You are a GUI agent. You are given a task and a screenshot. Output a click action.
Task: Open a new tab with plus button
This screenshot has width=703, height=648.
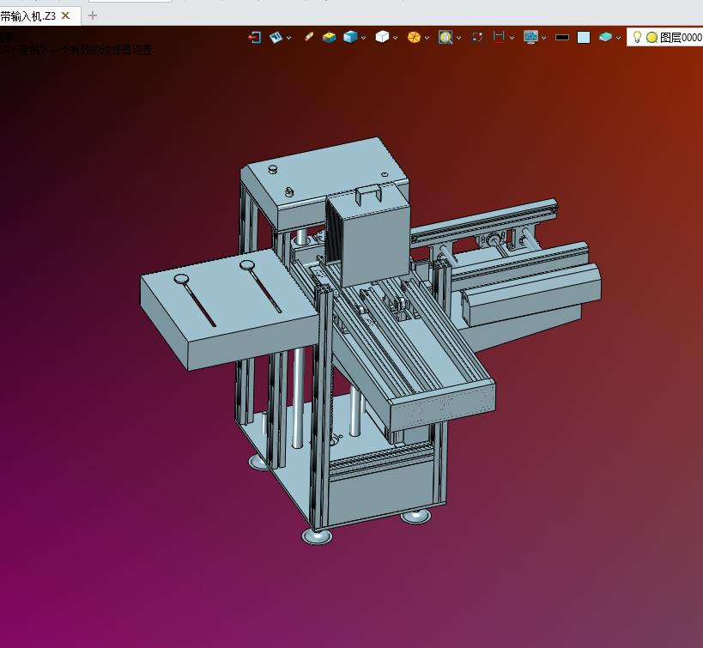[x=93, y=15]
